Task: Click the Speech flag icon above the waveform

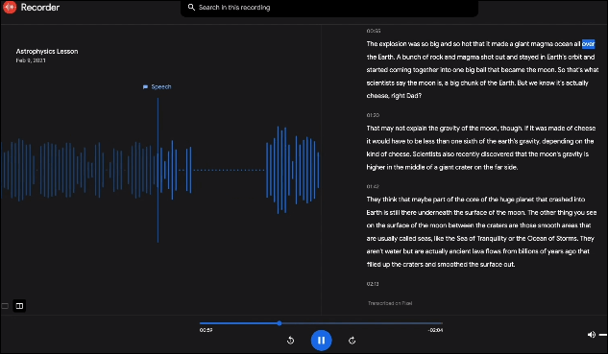Action: [145, 87]
